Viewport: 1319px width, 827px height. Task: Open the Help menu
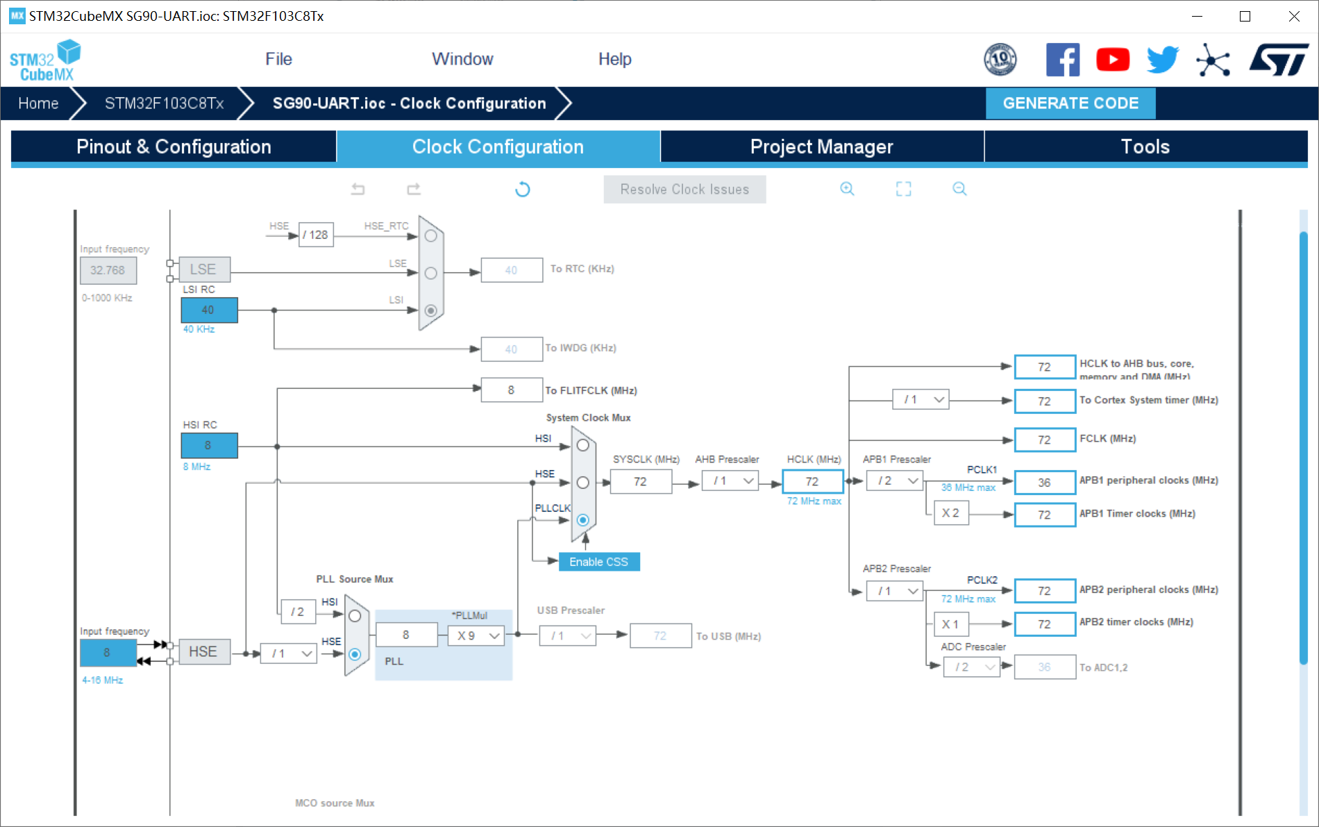(615, 60)
